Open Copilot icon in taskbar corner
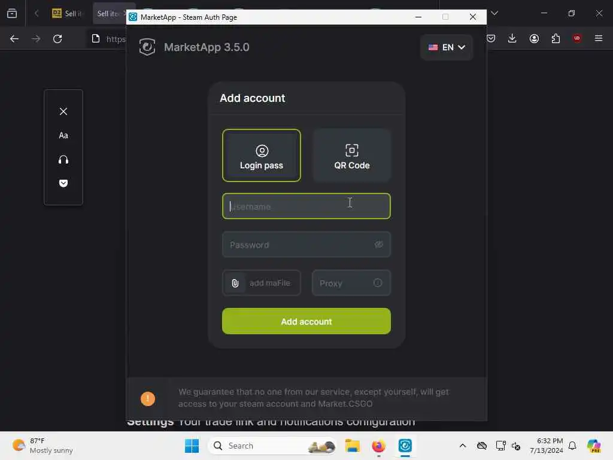Screen dimensions: 613x460 click(594, 446)
